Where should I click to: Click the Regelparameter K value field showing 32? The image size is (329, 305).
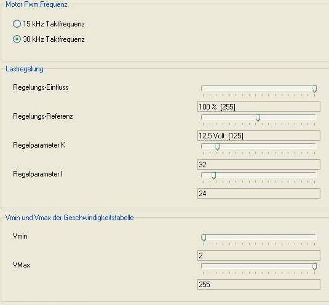(x=259, y=164)
